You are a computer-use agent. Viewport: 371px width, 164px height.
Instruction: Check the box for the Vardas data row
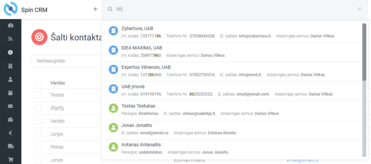(38, 121)
